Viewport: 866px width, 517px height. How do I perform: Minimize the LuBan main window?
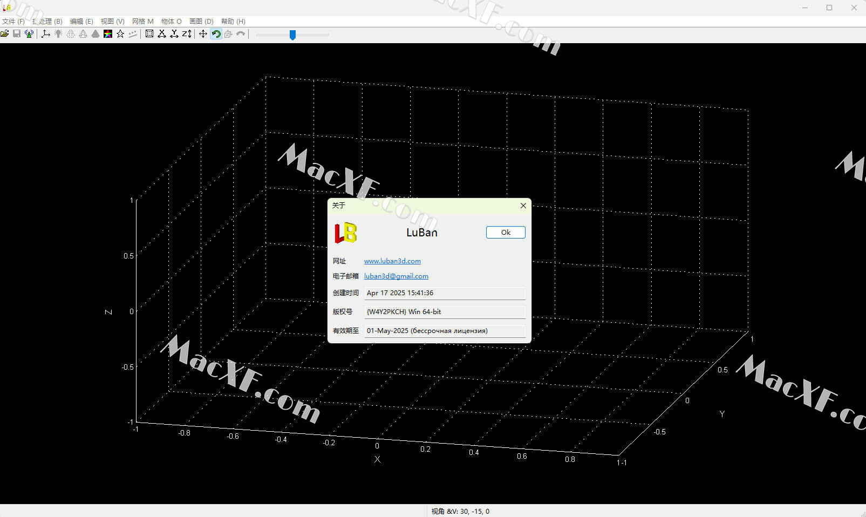pos(805,8)
